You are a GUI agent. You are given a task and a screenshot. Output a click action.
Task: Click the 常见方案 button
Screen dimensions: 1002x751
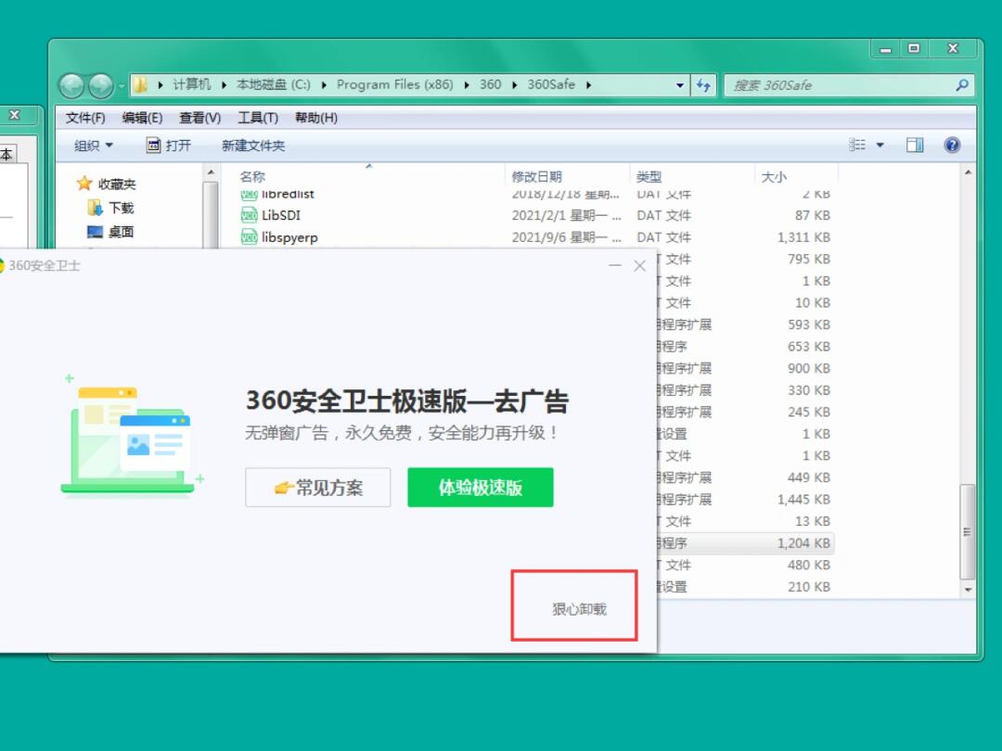318,488
